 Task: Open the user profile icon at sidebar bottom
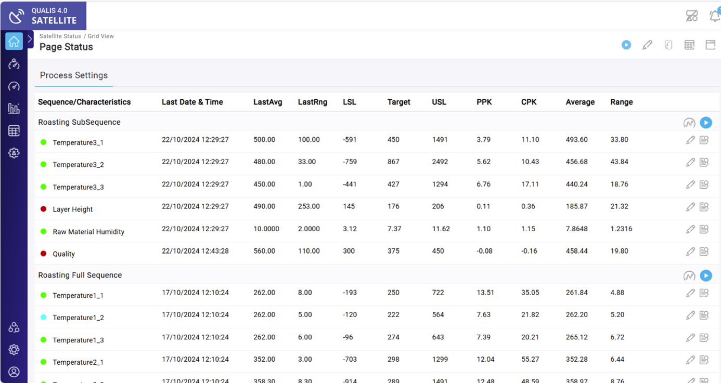pos(14,372)
